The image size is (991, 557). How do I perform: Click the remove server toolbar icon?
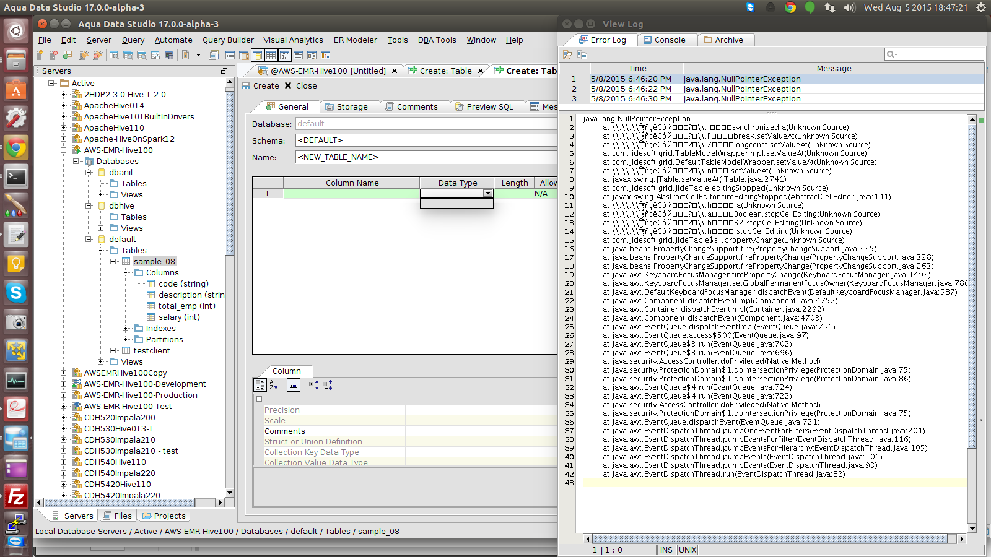(x=54, y=55)
